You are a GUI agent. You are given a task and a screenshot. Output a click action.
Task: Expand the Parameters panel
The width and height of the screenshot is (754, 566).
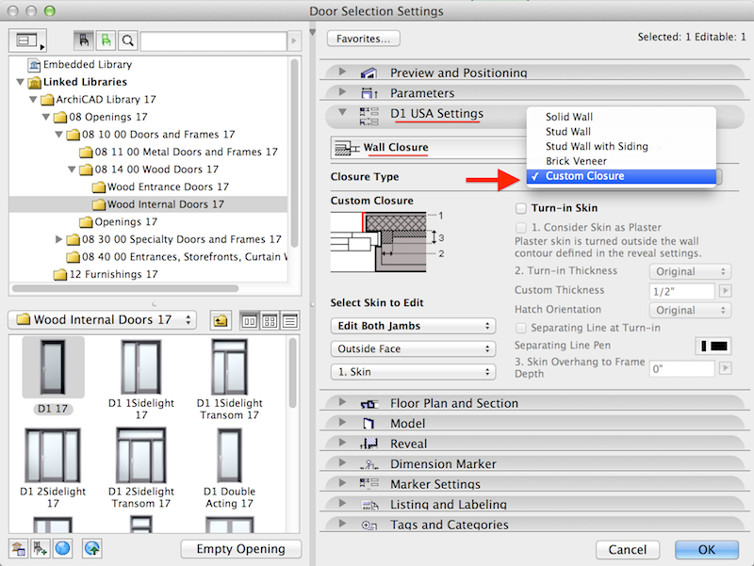pos(342,91)
